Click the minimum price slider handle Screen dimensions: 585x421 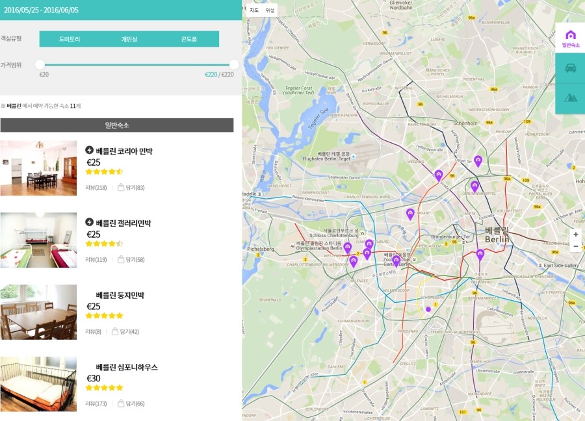point(40,64)
